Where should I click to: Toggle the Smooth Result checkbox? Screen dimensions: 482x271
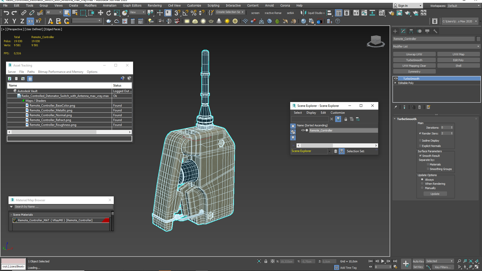coord(420,156)
